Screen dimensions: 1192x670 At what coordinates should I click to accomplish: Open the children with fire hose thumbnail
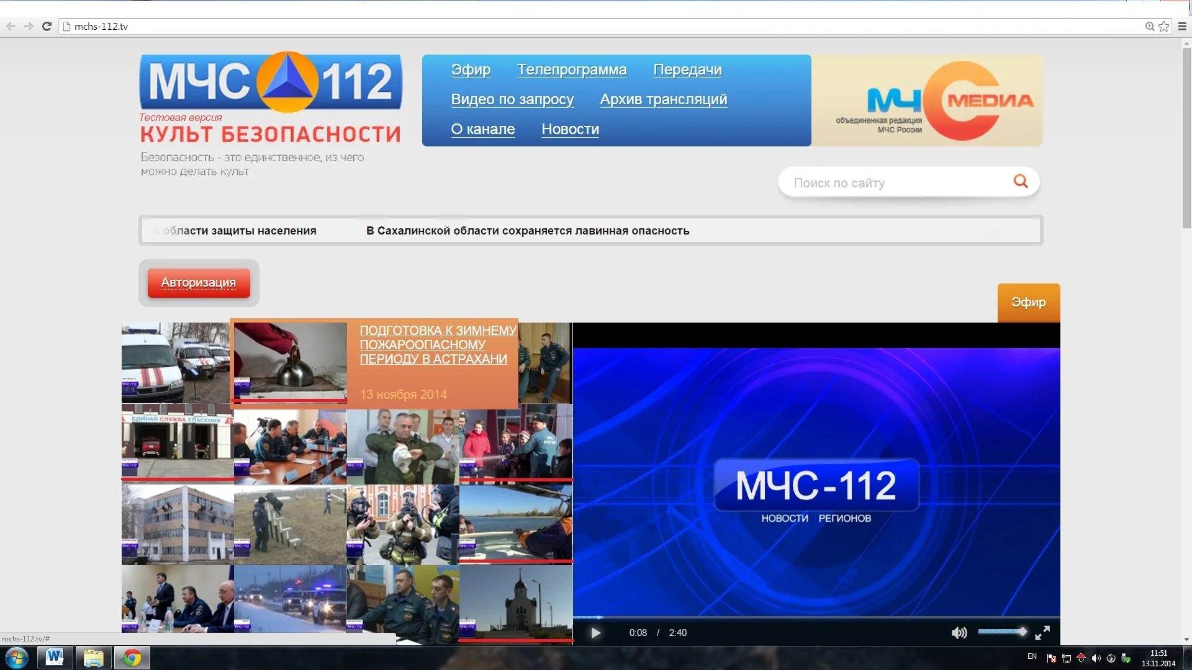(x=516, y=444)
